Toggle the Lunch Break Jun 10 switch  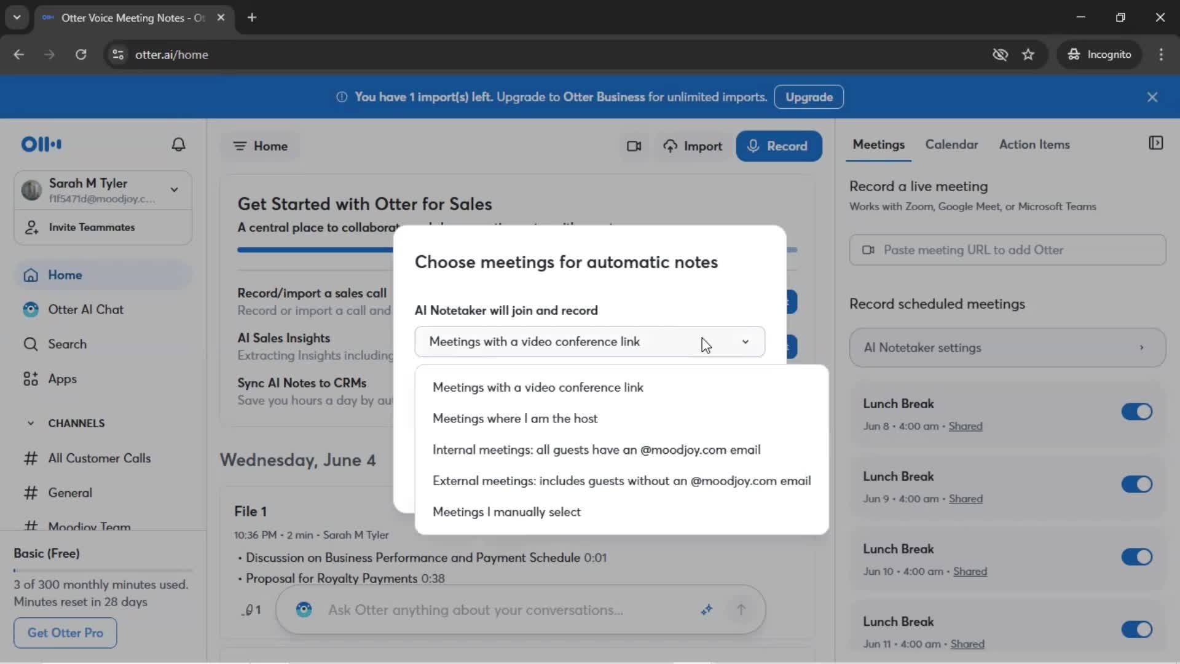coord(1136,556)
